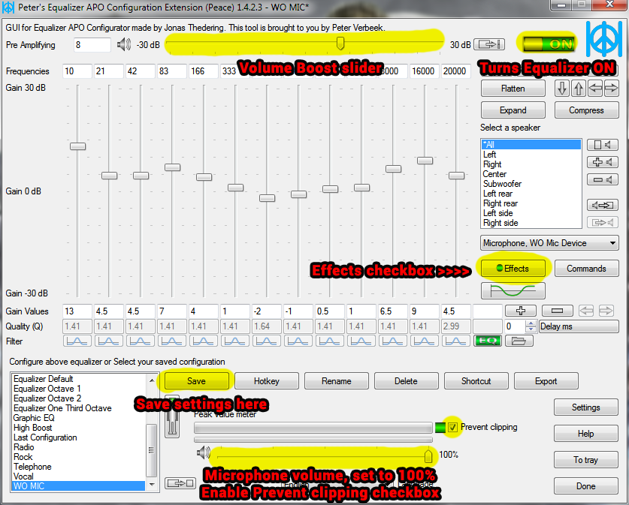Click the microphone volume slider handle
This screenshot has width=629, height=505.
[x=428, y=455]
